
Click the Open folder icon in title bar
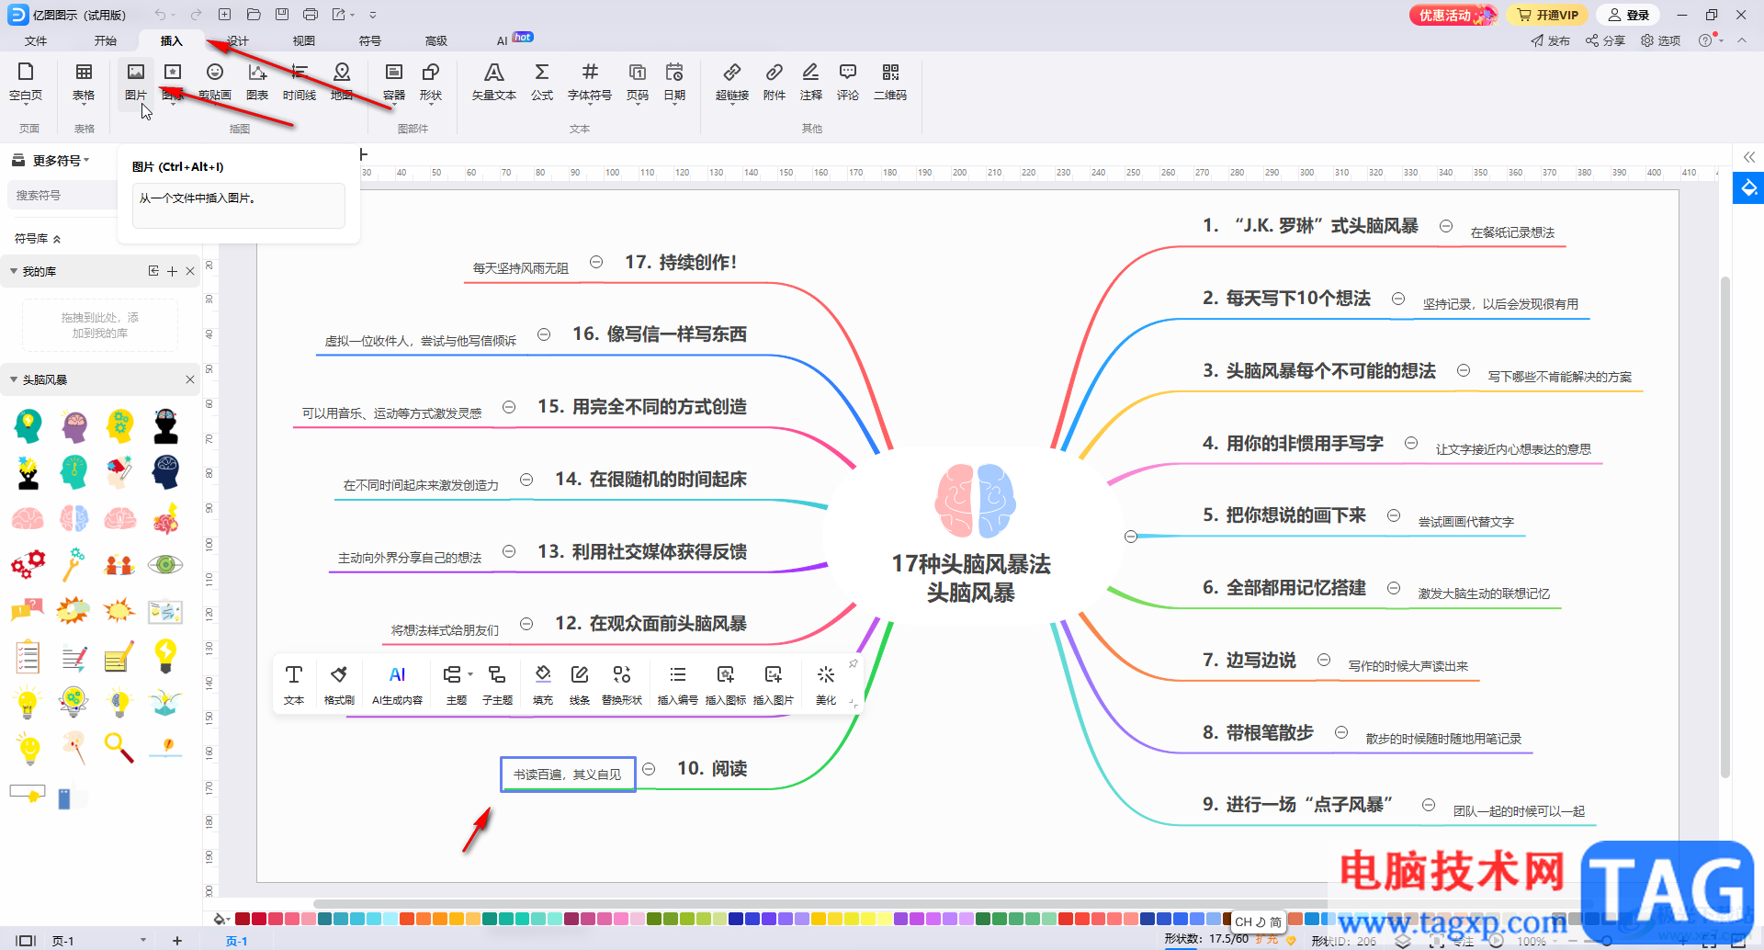point(254,15)
